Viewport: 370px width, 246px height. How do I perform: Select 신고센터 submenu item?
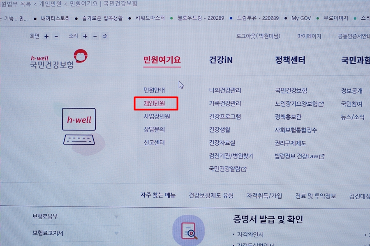154,143
